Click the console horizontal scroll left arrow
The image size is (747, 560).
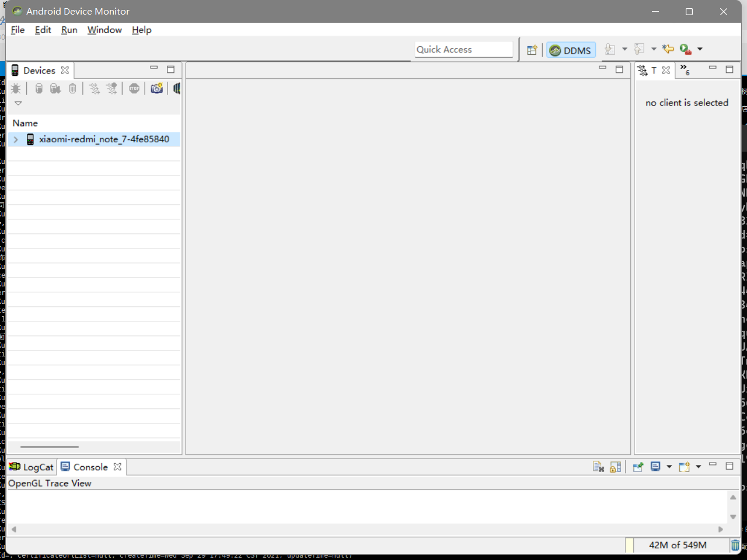pyautogui.click(x=14, y=529)
